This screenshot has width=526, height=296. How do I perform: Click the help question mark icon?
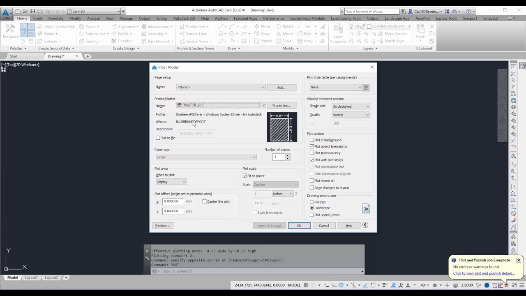468,11
